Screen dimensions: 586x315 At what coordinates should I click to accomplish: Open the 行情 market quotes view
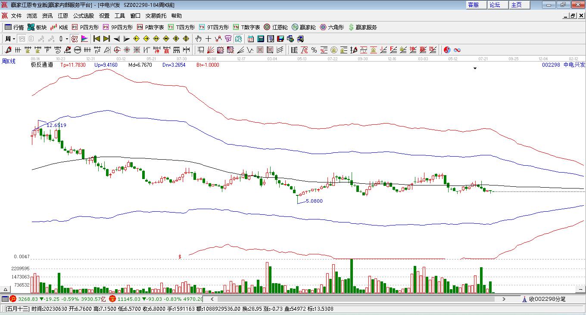coord(14,27)
